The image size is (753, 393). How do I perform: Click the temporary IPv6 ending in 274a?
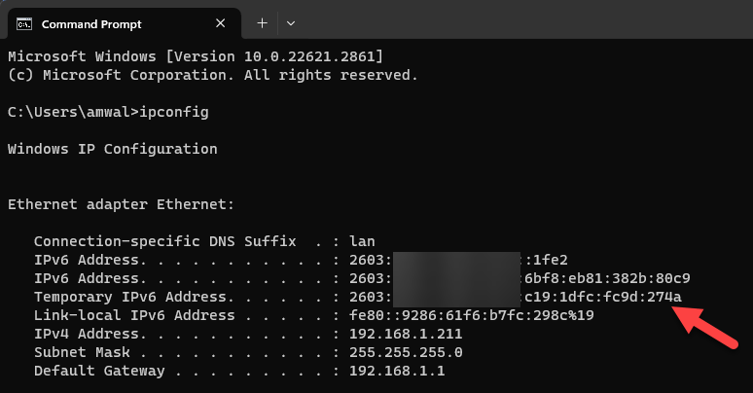[603, 297]
